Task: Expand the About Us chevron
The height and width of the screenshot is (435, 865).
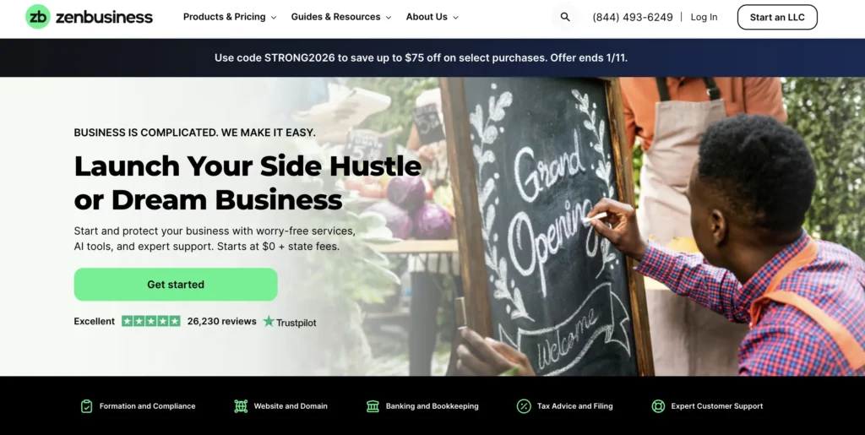Action: 455,18
